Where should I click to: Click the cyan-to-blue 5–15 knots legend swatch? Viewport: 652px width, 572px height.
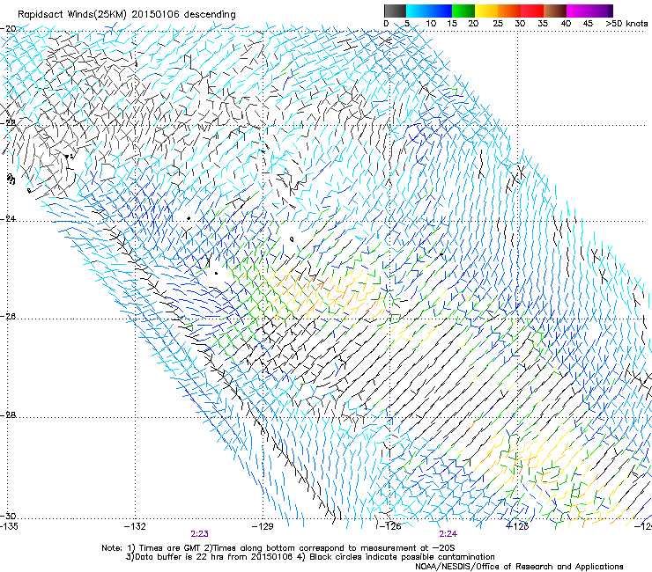click(x=429, y=11)
